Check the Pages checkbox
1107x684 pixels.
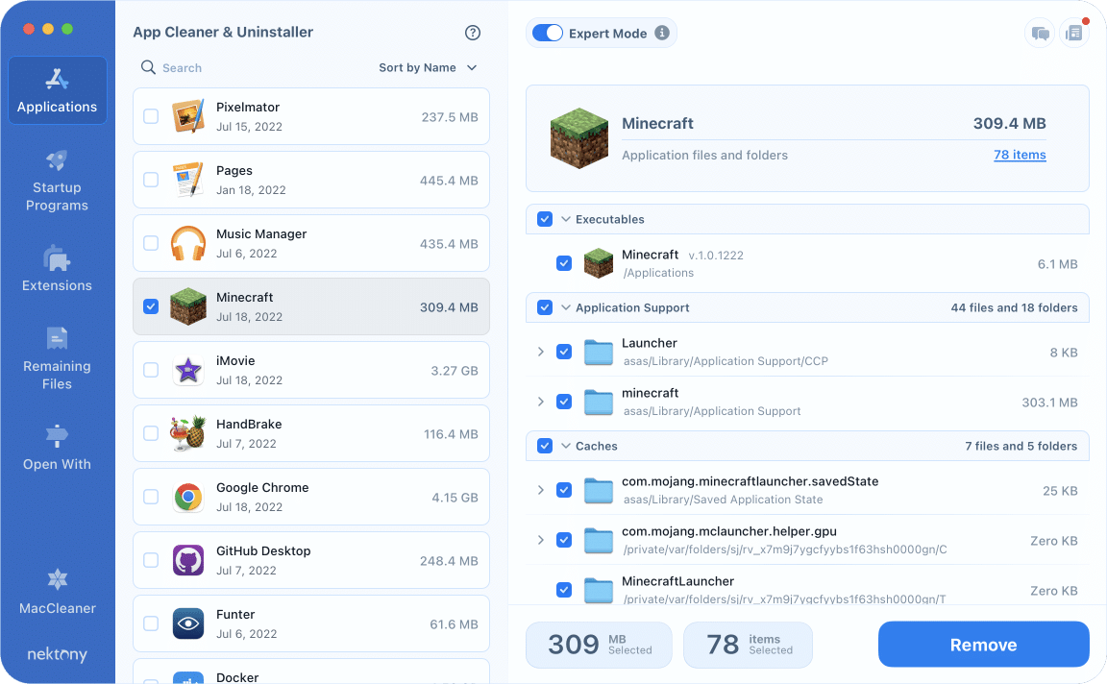pyautogui.click(x=151, y=180)
